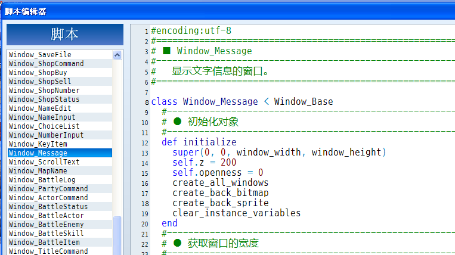Place cursor on def initialize line

click(x=199, y=142)
